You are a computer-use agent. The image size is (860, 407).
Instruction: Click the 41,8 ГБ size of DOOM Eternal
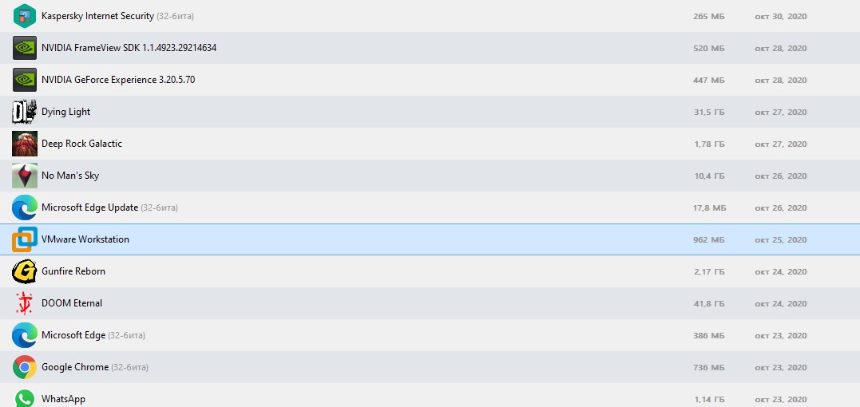(x=709, y=304)
